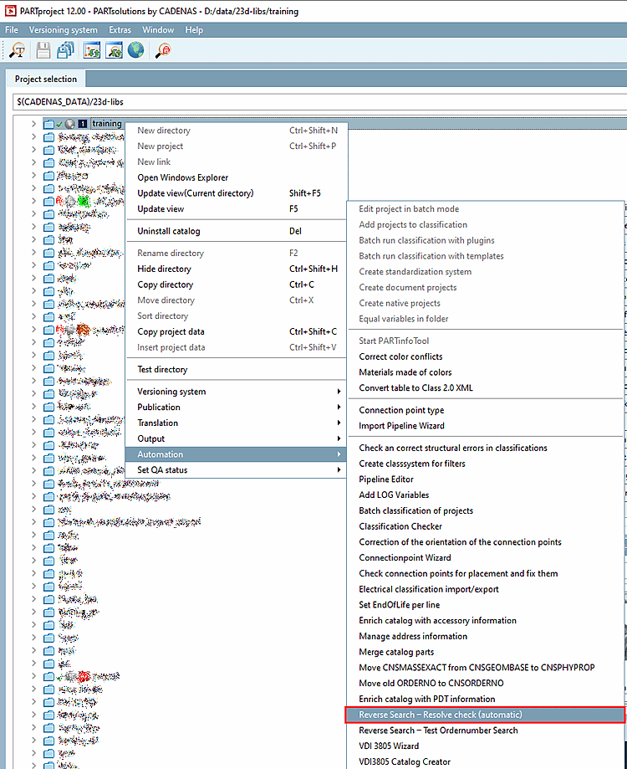This screenshot has width=627, height=769.
Task: Choose Copy directory
Action: coord(236,285)
